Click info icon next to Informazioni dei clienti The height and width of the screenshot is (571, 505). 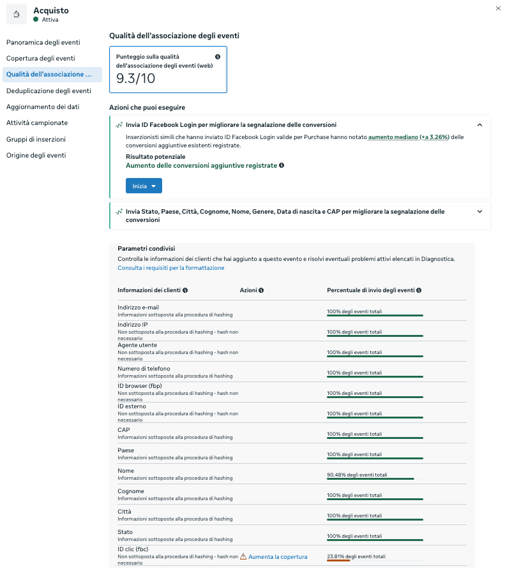point(185,290)
